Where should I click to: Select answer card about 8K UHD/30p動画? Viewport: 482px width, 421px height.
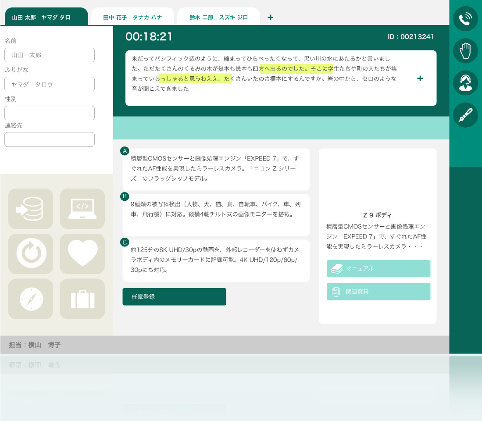point(216,260)
